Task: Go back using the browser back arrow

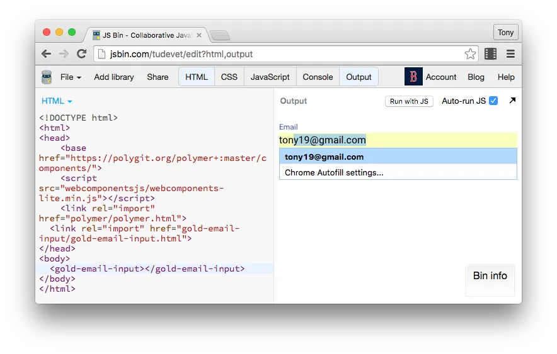Action: coord(46,54)
